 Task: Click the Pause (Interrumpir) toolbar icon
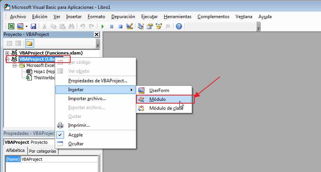click(x=111, y=26)
